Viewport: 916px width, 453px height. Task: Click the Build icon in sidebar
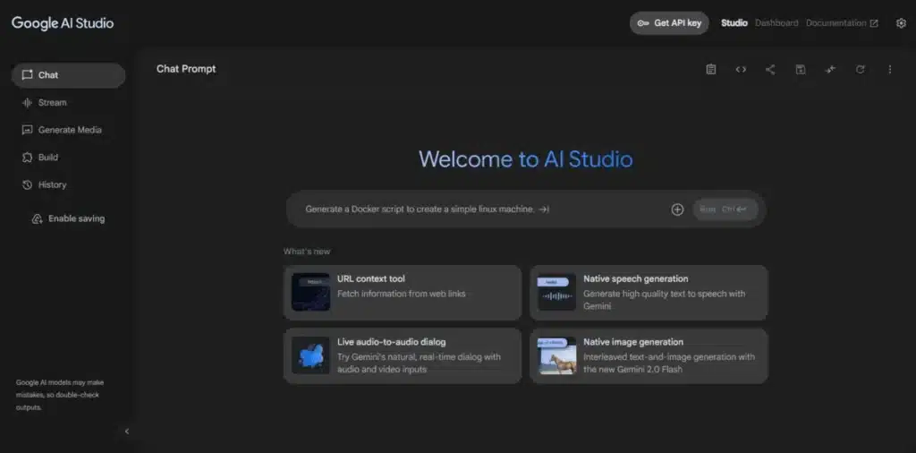coord(27,158)
